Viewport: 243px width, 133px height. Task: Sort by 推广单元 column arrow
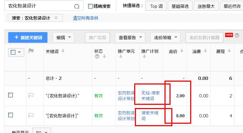(121, 56)
